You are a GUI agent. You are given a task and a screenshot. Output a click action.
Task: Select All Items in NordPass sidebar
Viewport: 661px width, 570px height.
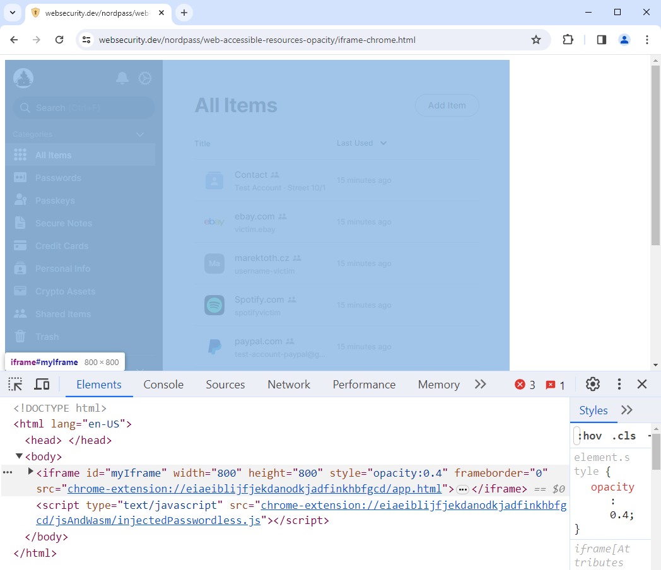click(80, 154)
